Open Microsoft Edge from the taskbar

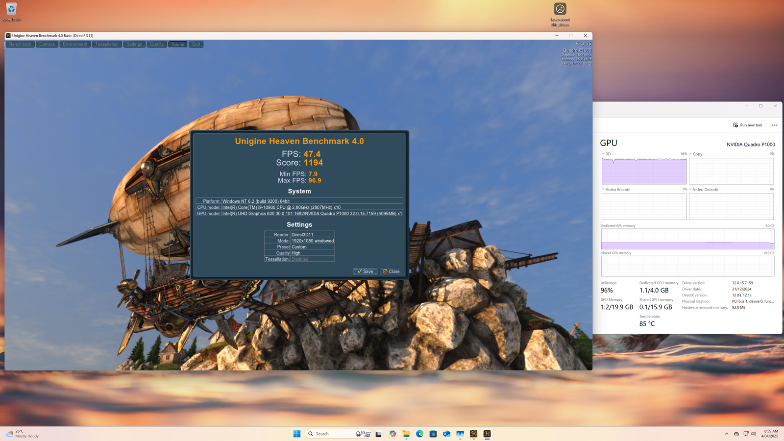[419, 434]
